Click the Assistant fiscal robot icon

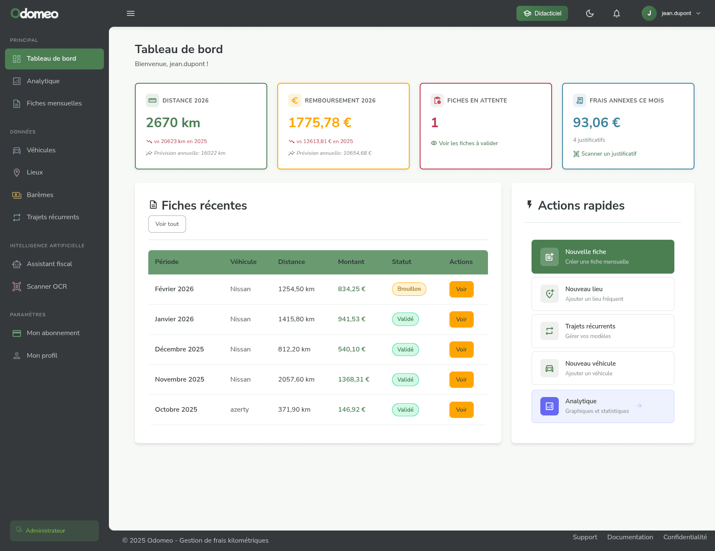tap(17, 264)
